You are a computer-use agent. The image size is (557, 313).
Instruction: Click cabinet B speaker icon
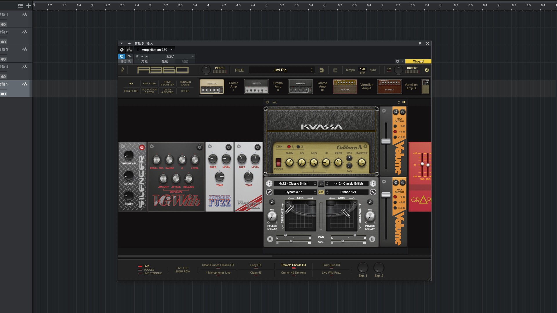(x=373, y=183)
